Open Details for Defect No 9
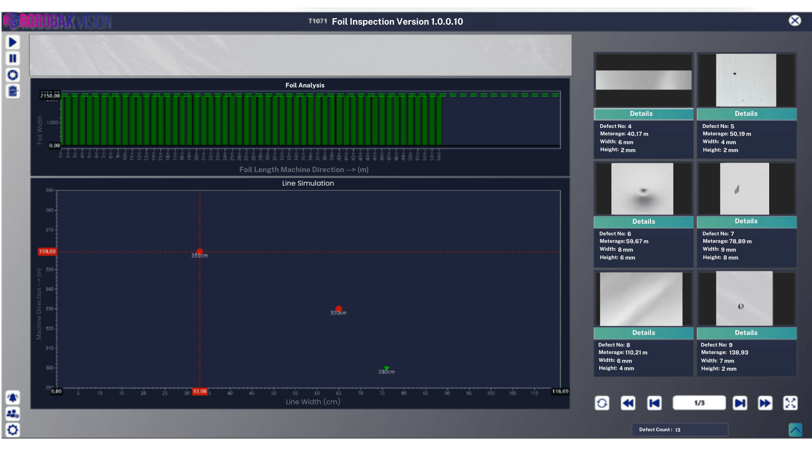Screen dimensions: 812x454 coord(746,333)
